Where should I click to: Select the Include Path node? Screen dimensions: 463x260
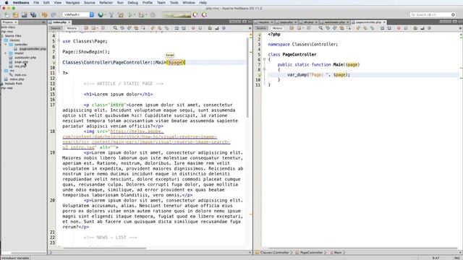pyautogui.click(x=13, y=84)
